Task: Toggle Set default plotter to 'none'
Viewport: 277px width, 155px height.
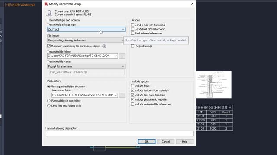Action: point(132,29)
